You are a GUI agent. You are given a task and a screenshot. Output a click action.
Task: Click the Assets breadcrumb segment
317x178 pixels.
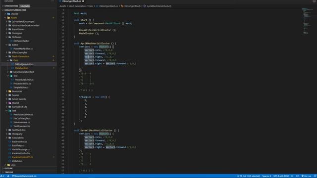(63, 6)
